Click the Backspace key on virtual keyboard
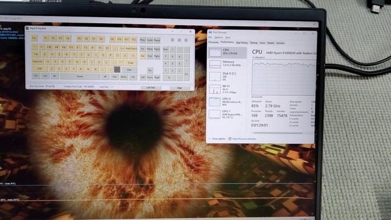 [131, 48]
